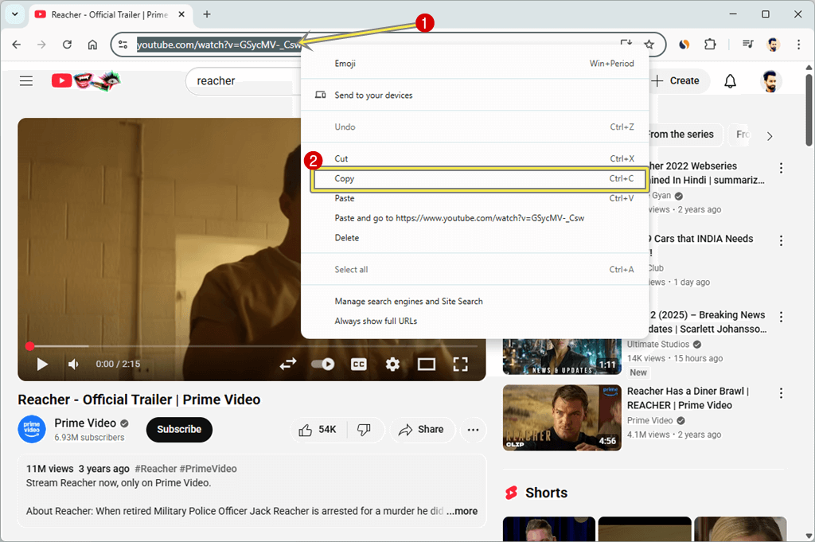
Task: Turn on closed captions CC
Action: click(359, 365)
